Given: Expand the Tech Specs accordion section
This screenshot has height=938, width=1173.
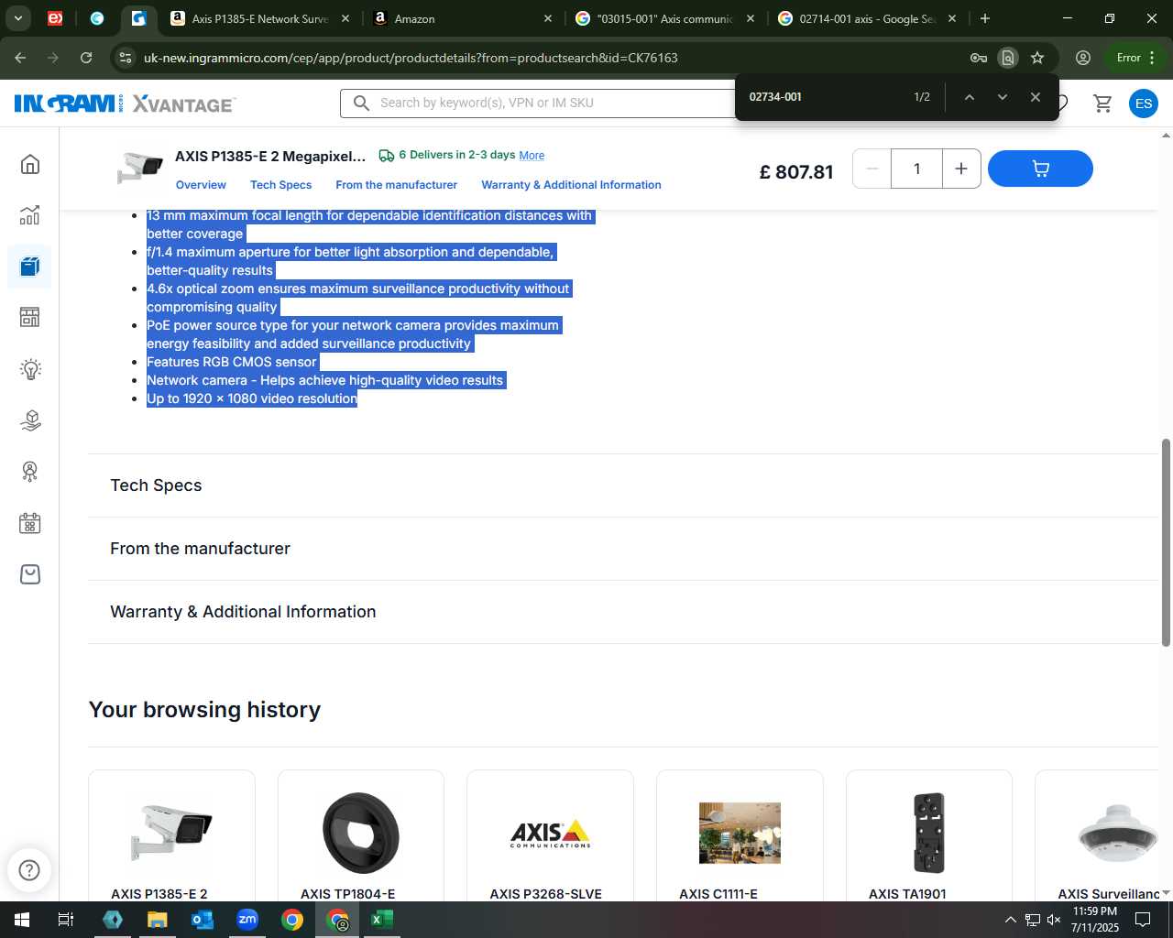Looking at the screenshot, I should [x=623, y=485].
